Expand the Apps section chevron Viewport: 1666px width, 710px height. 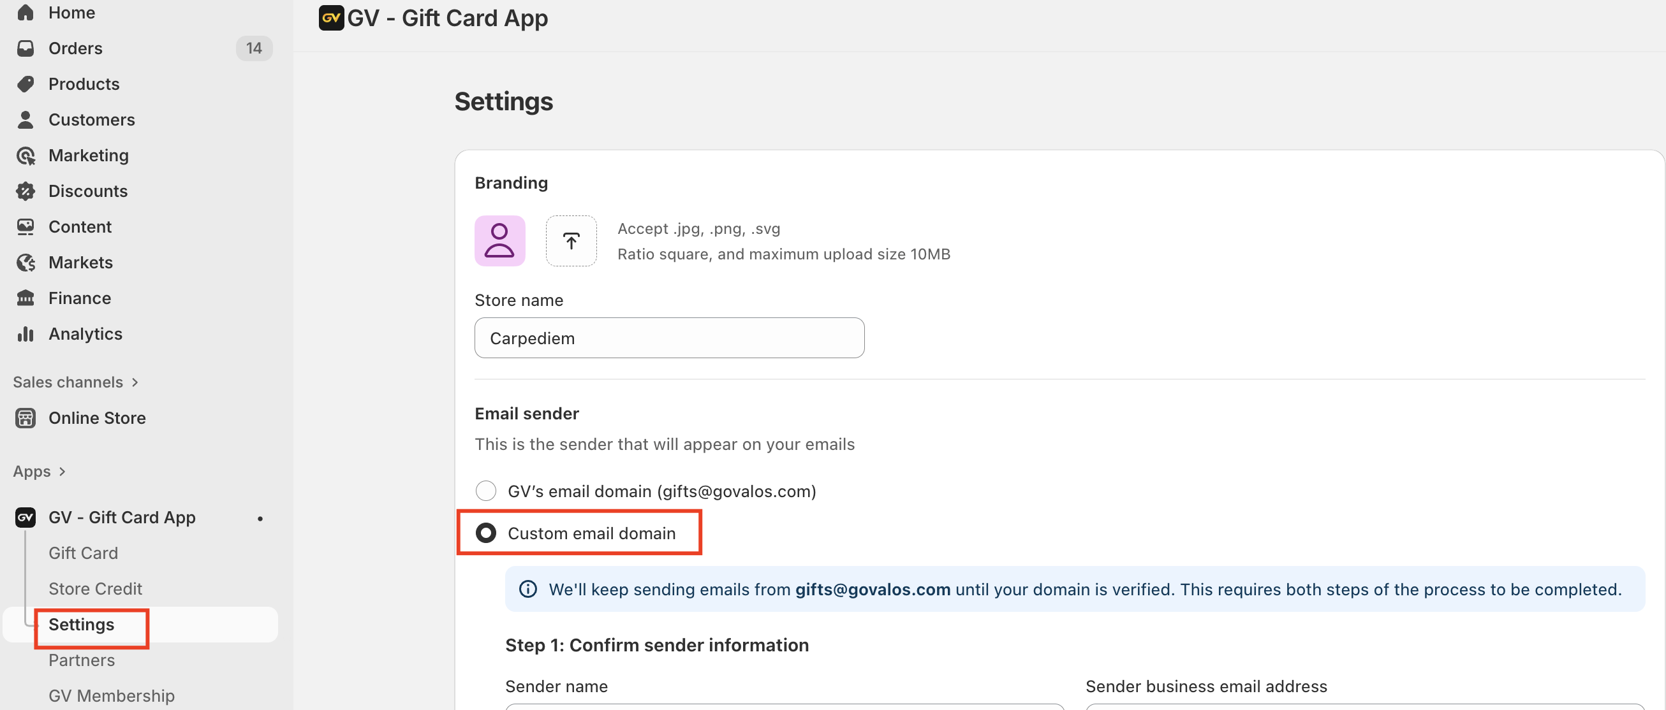[x=62, y=472]
